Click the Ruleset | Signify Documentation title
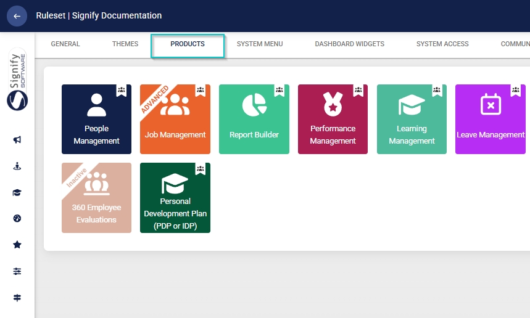This screenshot has width=530, height=318. click(99, 15)
